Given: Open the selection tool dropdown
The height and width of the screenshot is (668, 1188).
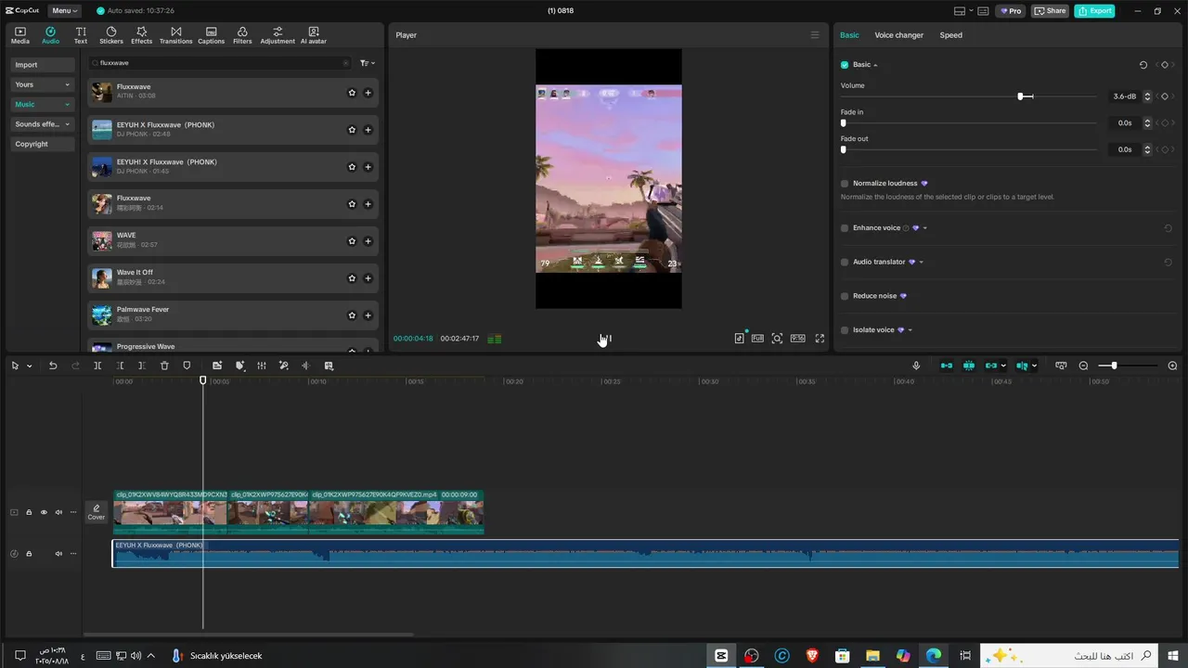Looking at the screenshot, I should (30, 366).
